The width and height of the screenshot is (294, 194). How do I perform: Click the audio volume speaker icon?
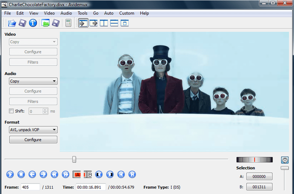tap(285, 160)
